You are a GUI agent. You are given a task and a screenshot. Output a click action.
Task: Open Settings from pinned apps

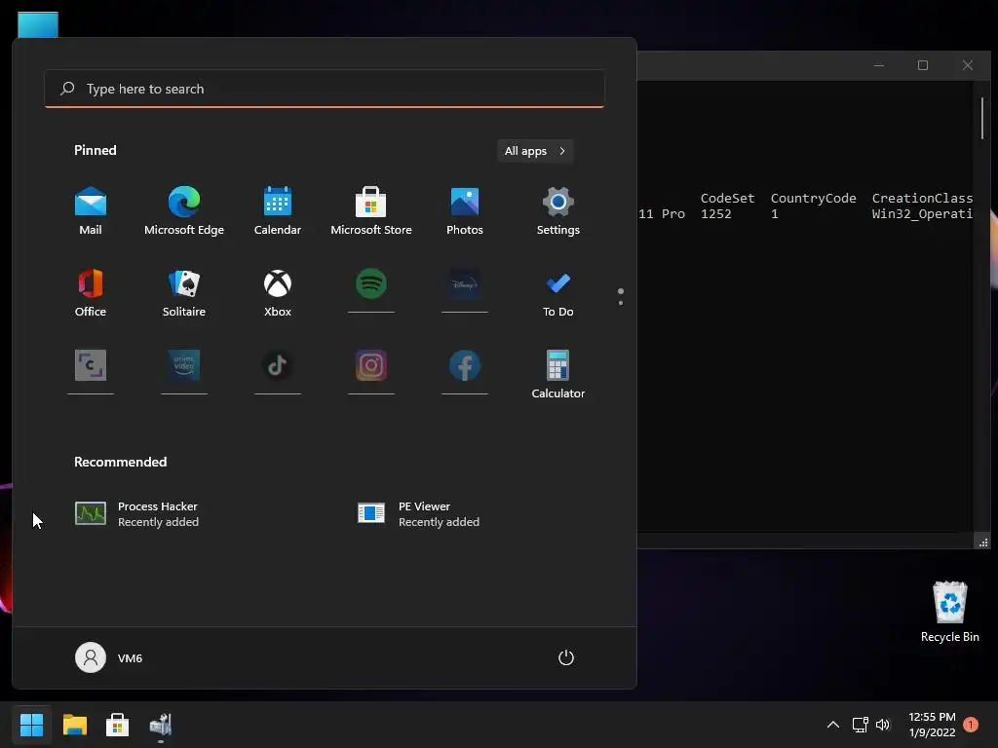(x=558, y=211)
